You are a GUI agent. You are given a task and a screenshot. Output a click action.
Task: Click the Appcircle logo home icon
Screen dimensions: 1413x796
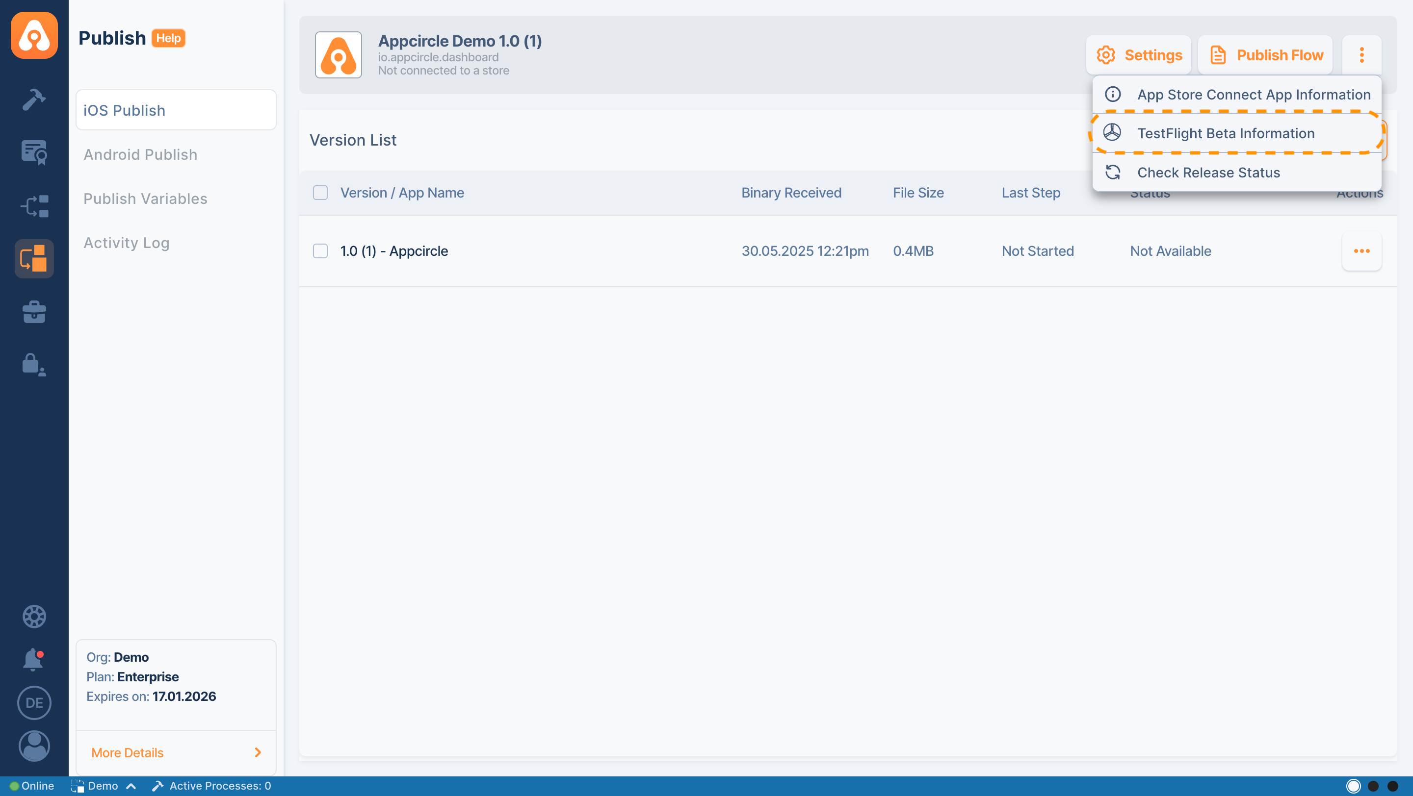34,36
